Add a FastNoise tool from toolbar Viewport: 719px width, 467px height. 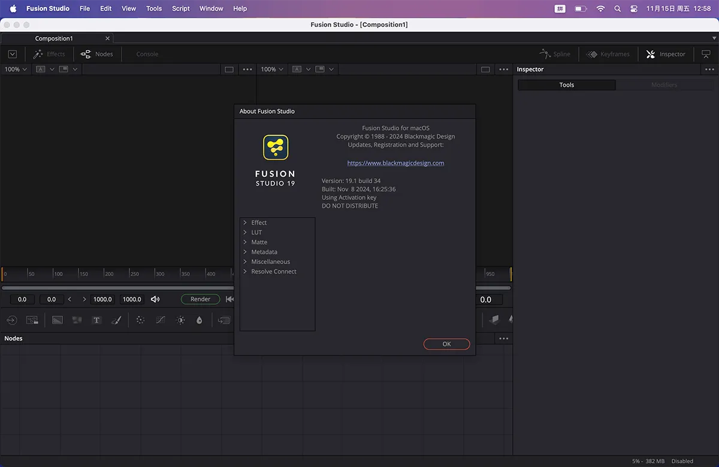pos(77,320)
